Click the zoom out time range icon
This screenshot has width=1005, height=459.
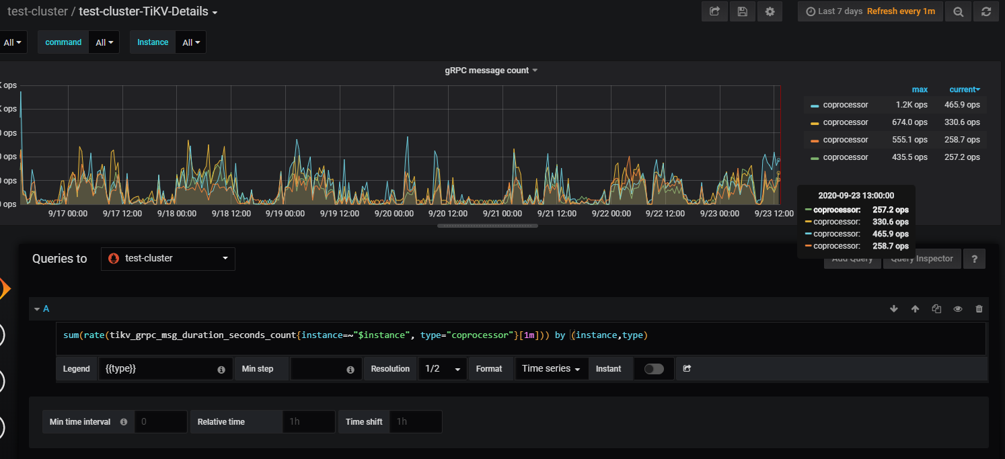pyautogui.click(x=958, y=11)
